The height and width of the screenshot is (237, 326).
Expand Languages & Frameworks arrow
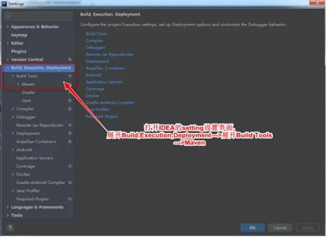[x=8, y=207]
